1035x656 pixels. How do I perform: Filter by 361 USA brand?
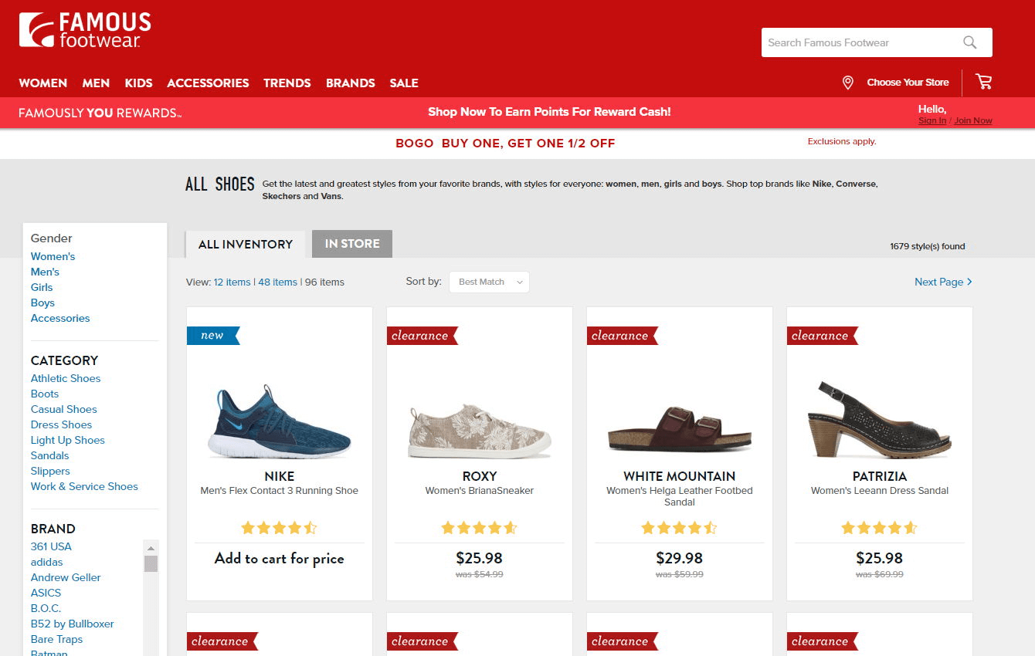point(51,546)
